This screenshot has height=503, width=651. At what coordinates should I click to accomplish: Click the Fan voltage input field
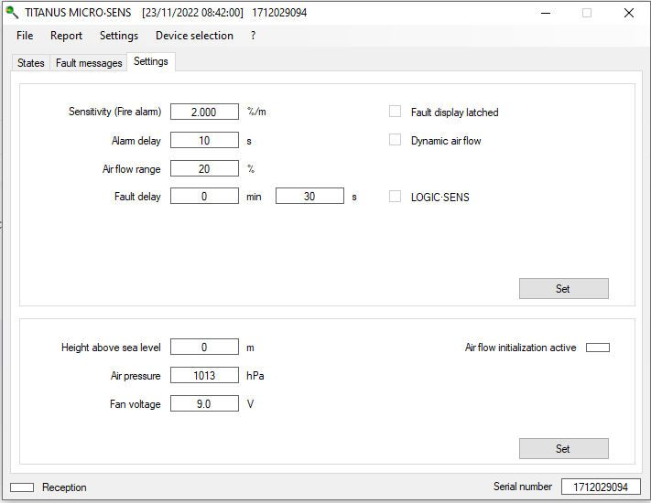tap(204, 403)
